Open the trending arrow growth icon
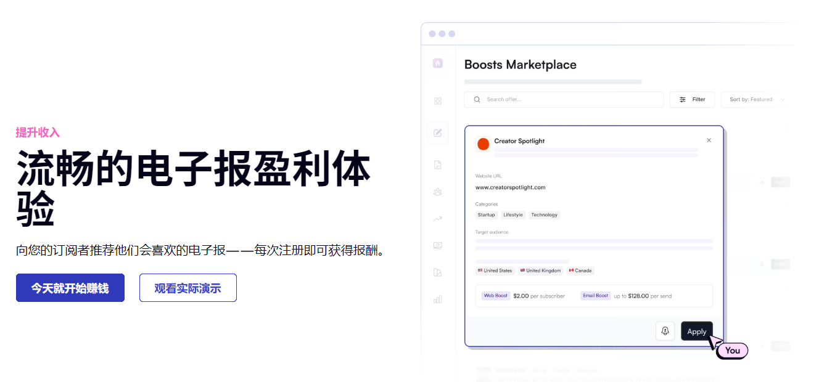This screenshot has width=832, height=382. [438, 218]
